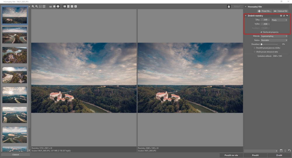Click Odebrat under the thumbnail list

tap(16, 155)
